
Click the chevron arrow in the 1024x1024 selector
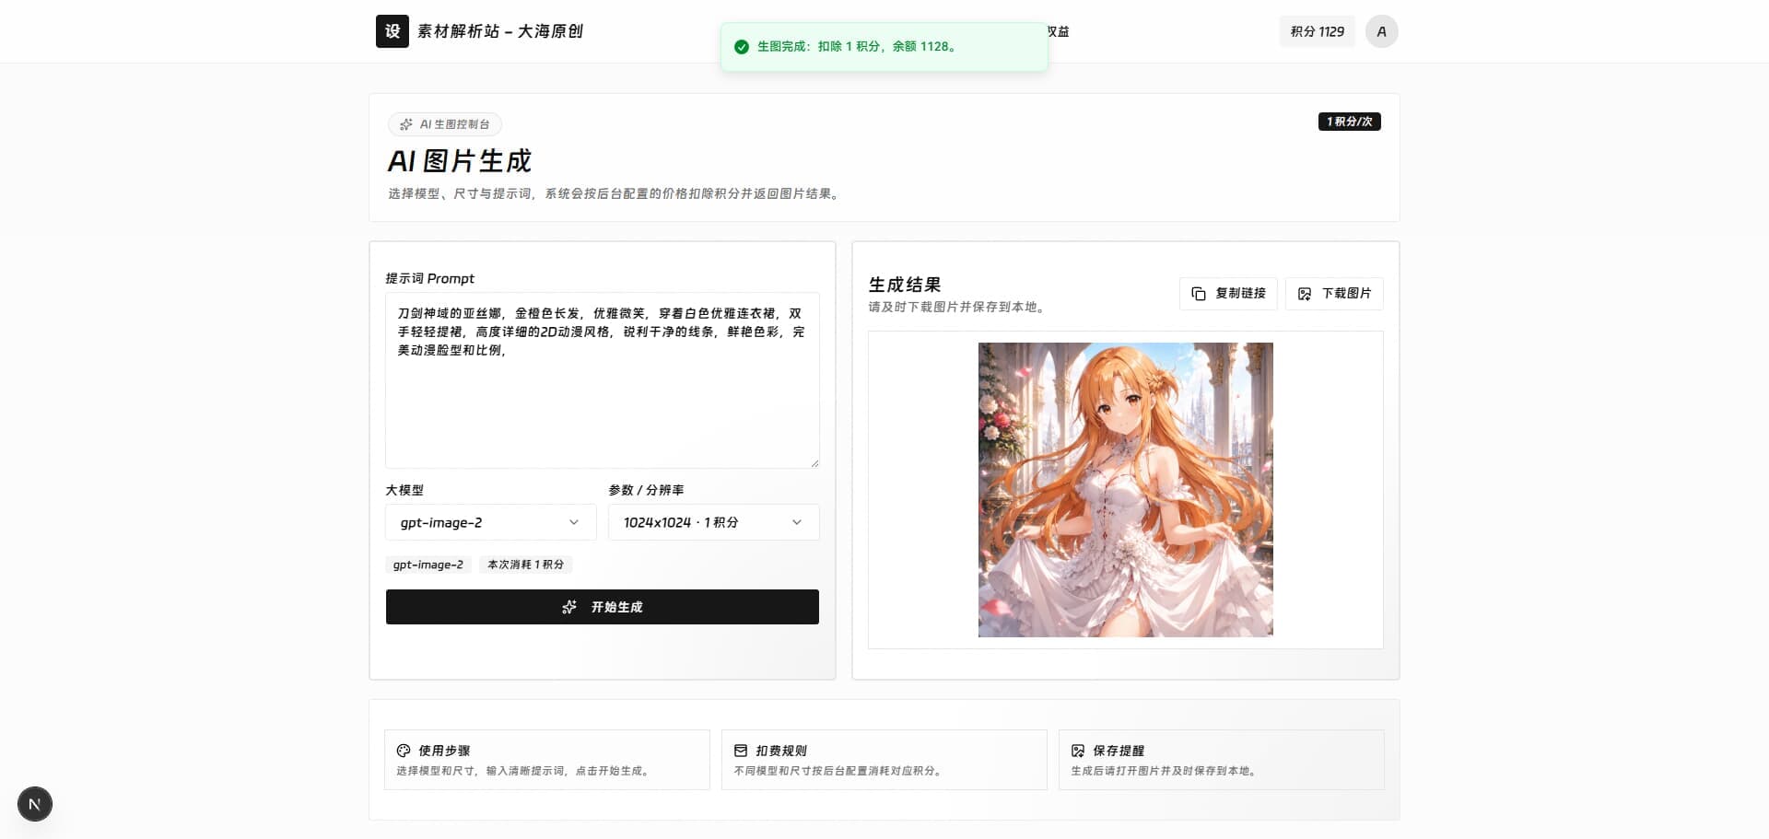[797, 522]
